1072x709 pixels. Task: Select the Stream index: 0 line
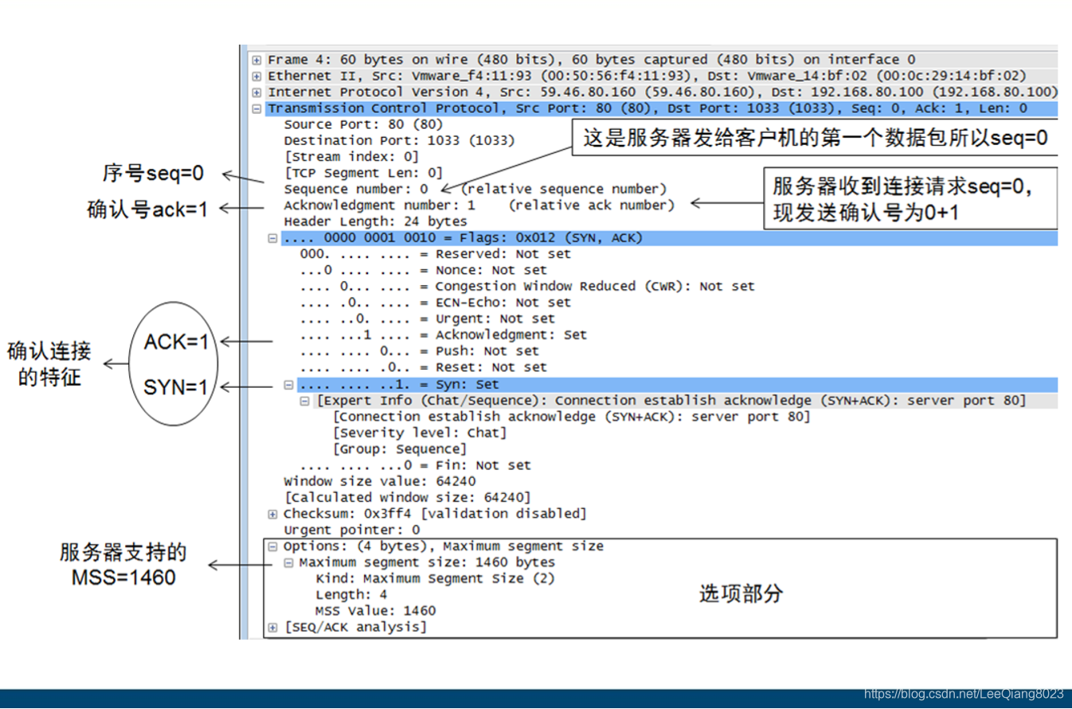click(351, 157)
